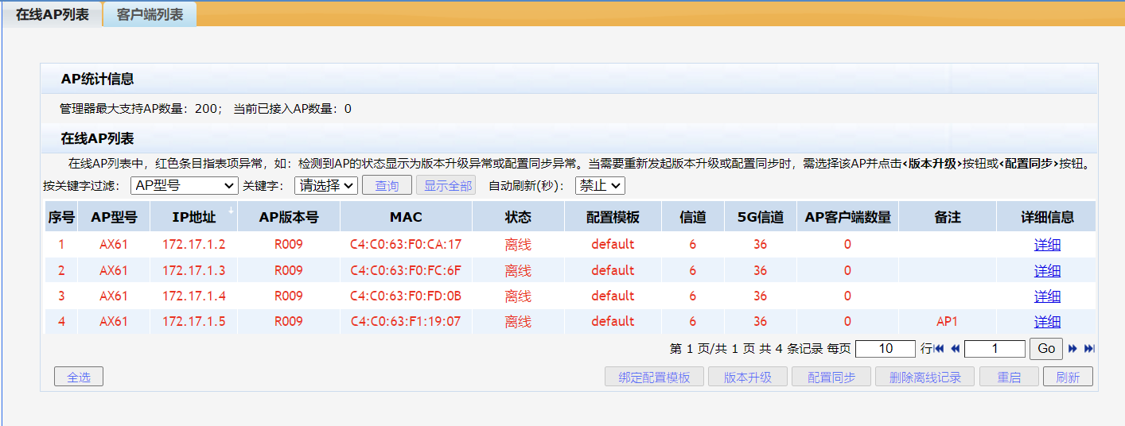The width and height of the screenshot is (1125, 426).
Task: Switch to 在线AP列表 tab
Action: [53, 14]
